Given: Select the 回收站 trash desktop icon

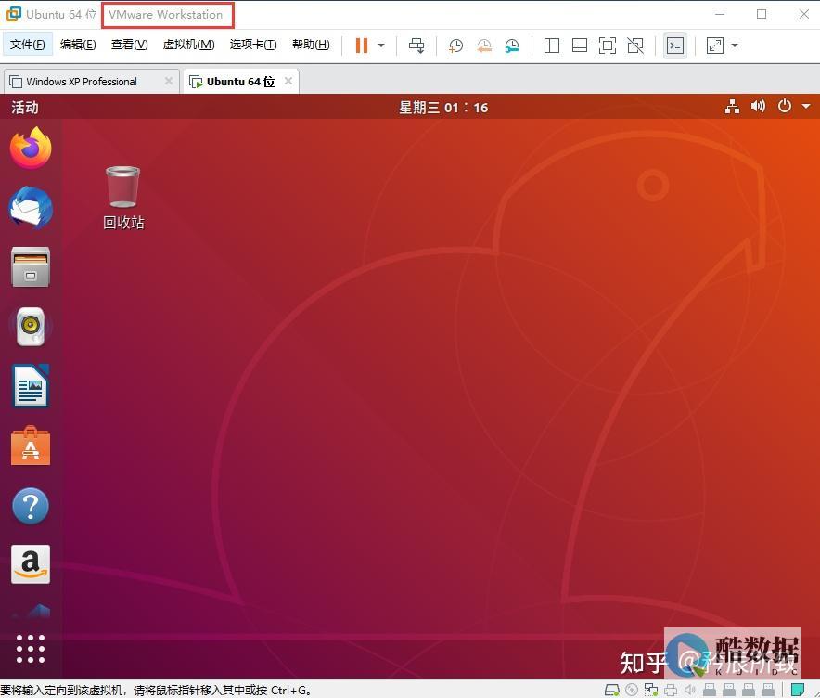Looking at the screenshot, I should pos(123,198).
